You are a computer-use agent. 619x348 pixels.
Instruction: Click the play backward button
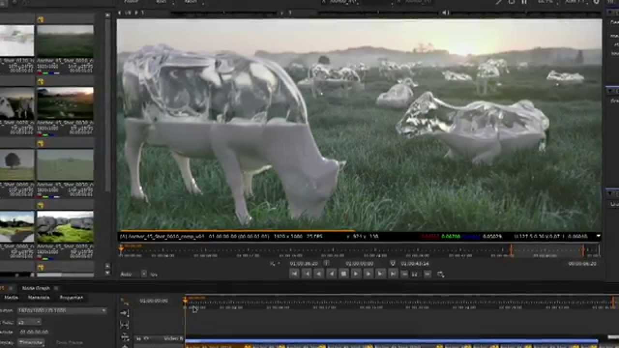(331, 274)
